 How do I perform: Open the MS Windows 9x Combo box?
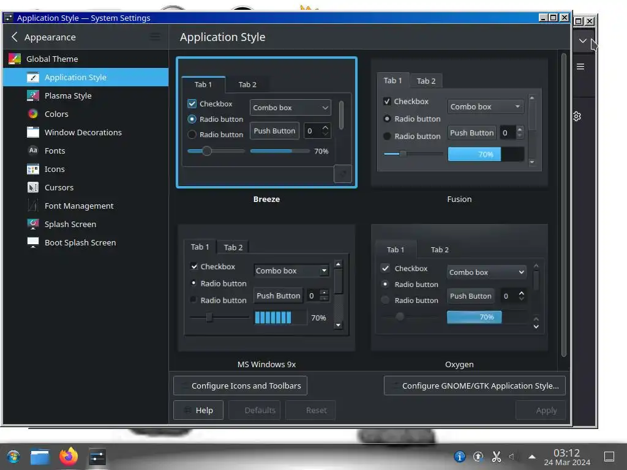[x=291, y=270]
